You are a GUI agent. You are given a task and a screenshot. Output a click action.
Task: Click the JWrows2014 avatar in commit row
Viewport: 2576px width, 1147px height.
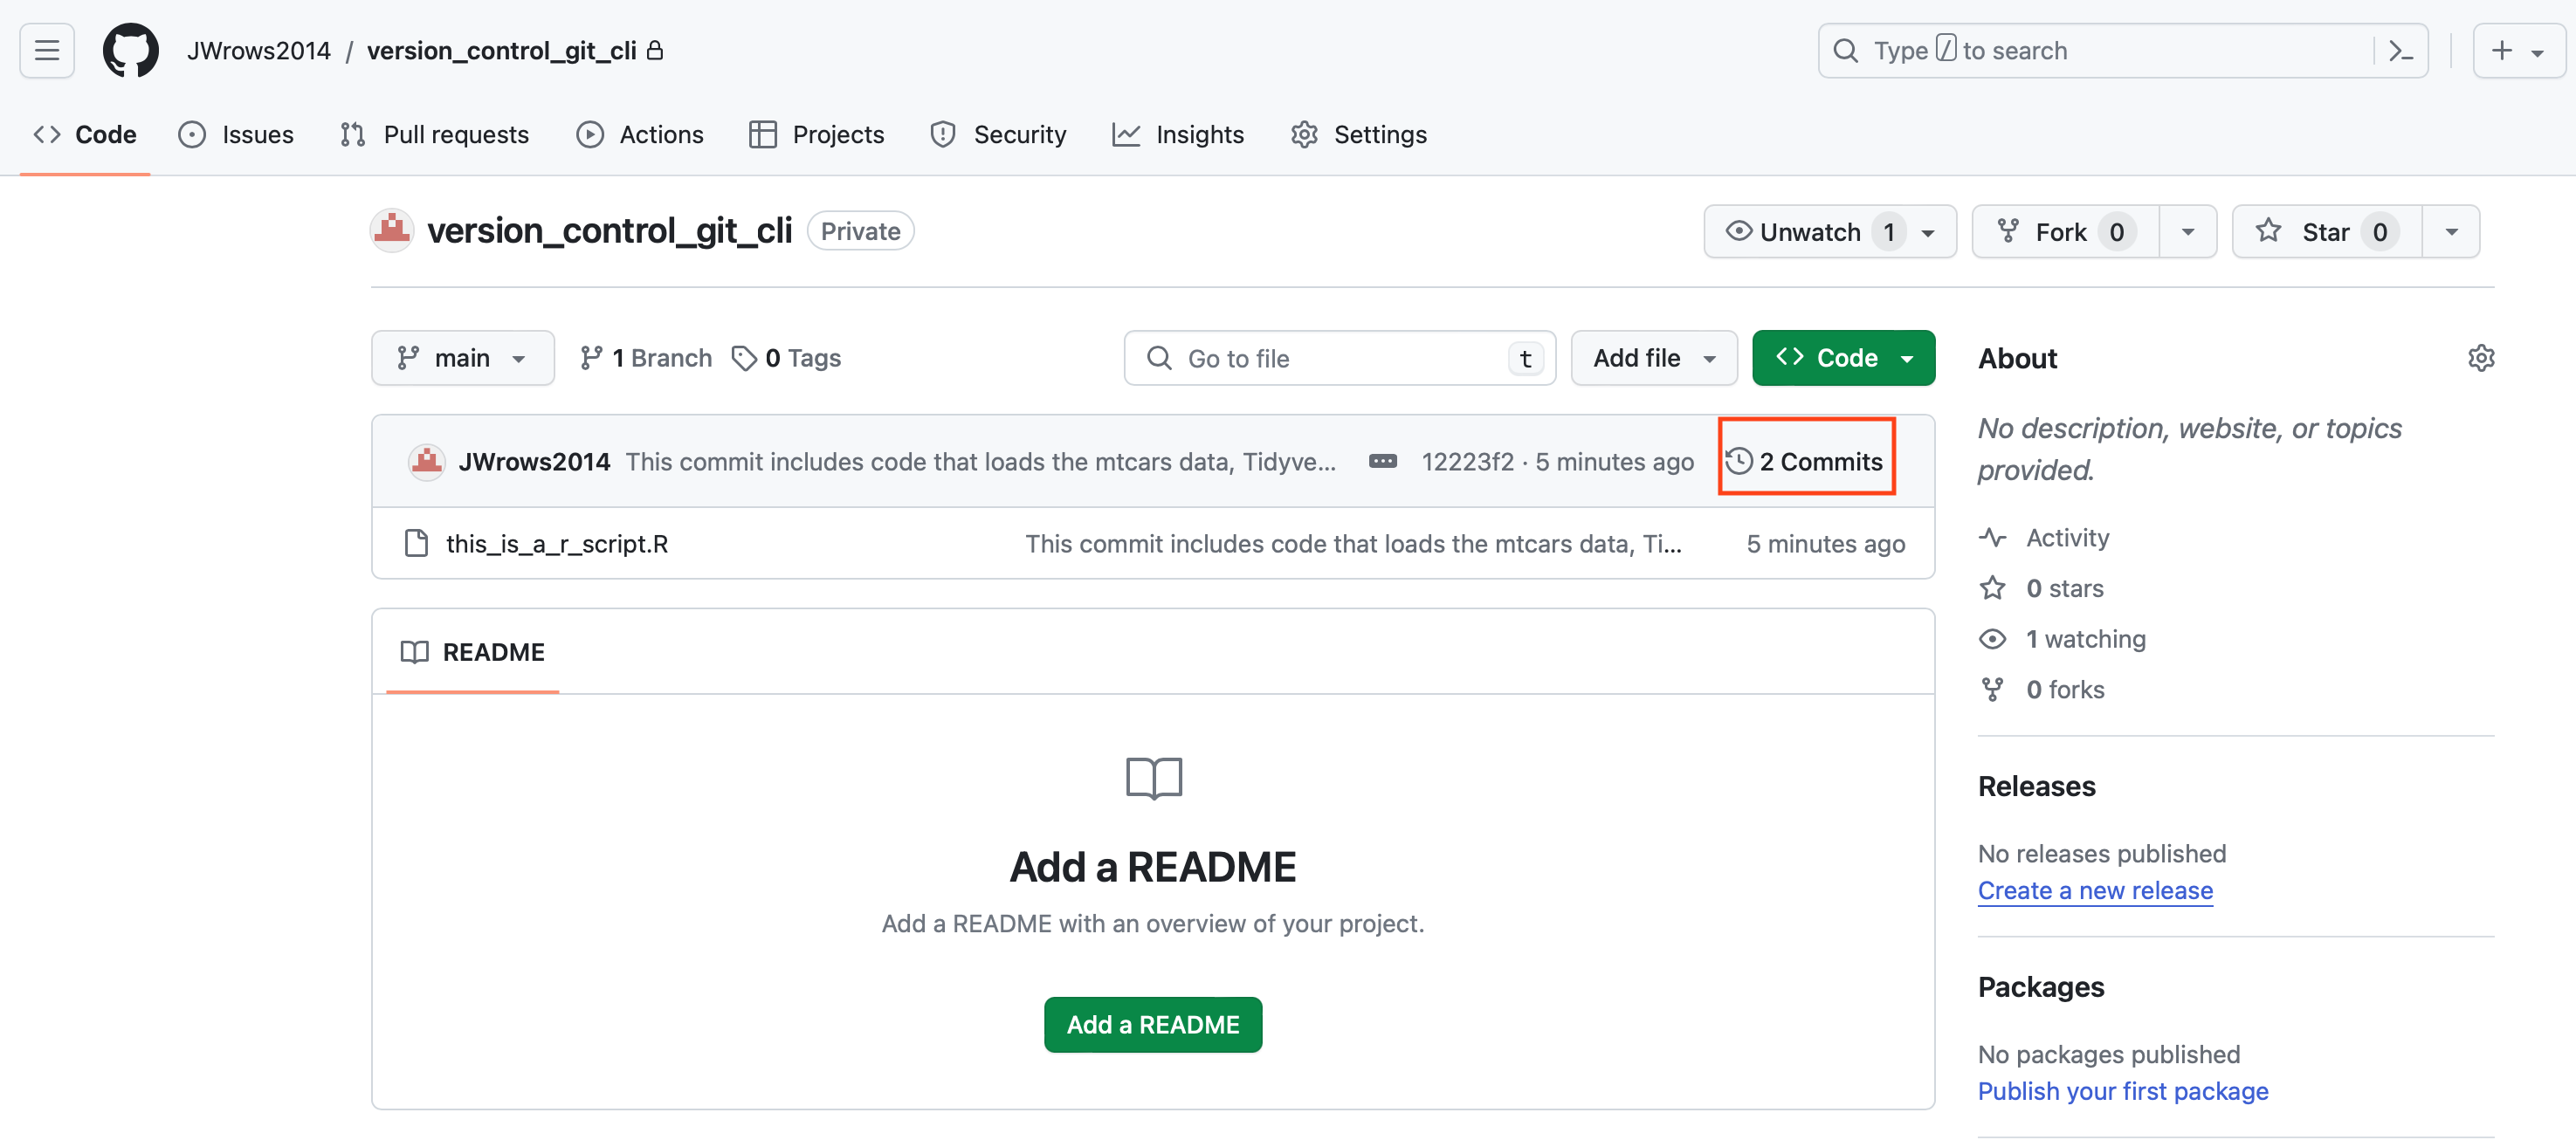click(x=427, y=461)
